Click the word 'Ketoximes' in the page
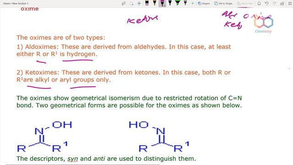293x165 pixels. [x=41, y=72]
